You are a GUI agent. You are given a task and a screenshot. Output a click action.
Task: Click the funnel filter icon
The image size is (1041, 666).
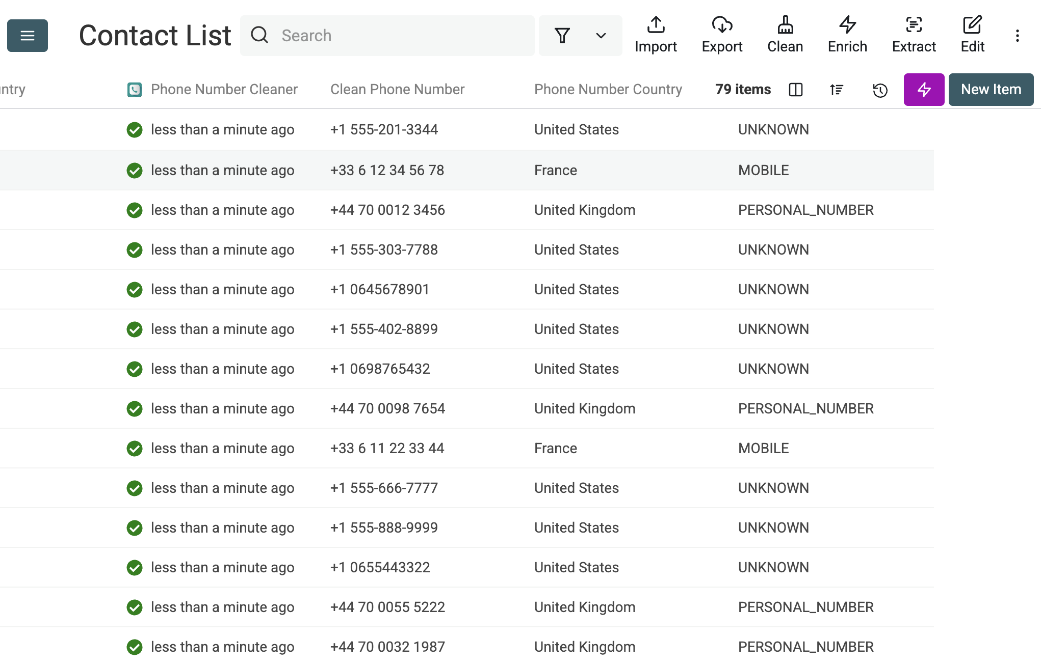click(562, 36)
